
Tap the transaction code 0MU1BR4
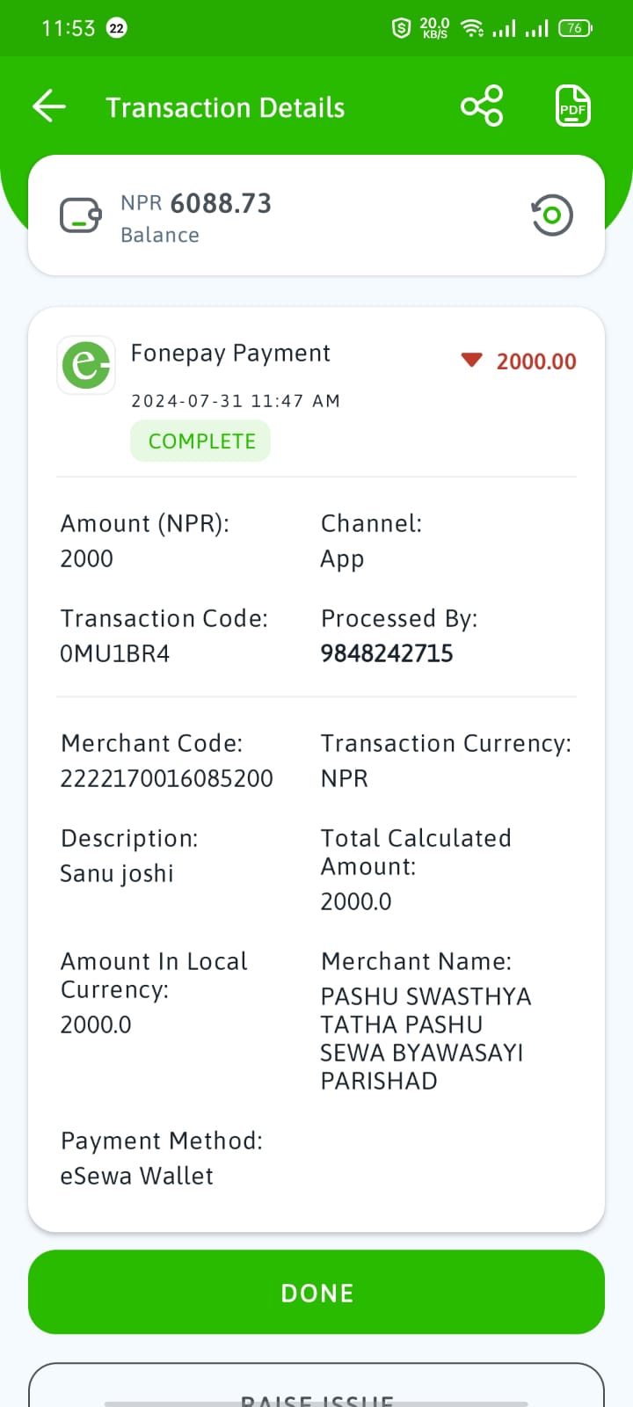(x=115, y=653)
